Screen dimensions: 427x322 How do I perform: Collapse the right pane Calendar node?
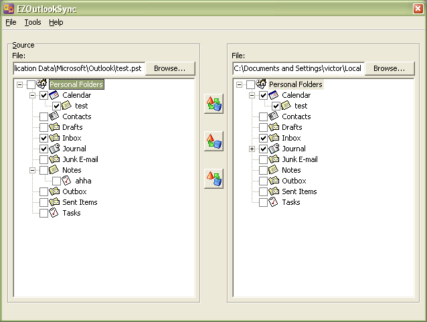point(252,95)
